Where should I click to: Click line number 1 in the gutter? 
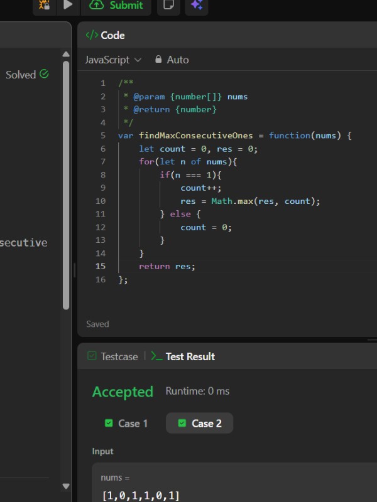[x=102, y=83]
